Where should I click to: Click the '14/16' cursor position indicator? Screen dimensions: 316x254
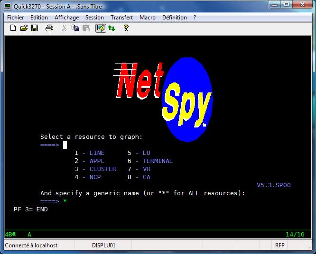pos(295,235)
